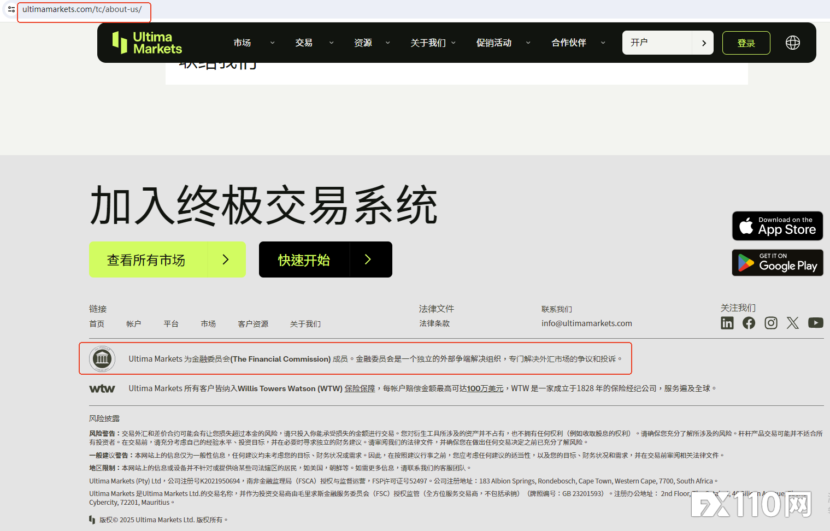This screenshot has height=531, width=830.
Task: Click the Financial Commission seal icon
Action: pos(102,359)
